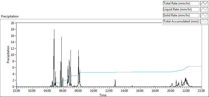Click the 18 mm/hr peak near 05:00
The width and height of the screenshot is (209, 97).
pos(54,29)
